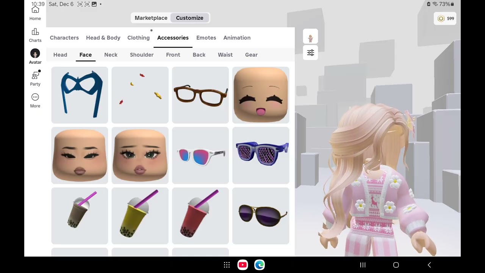Select the Accessories tab
Image resolution: width=485 pixels, height=273 pixels.
point(173,38)
